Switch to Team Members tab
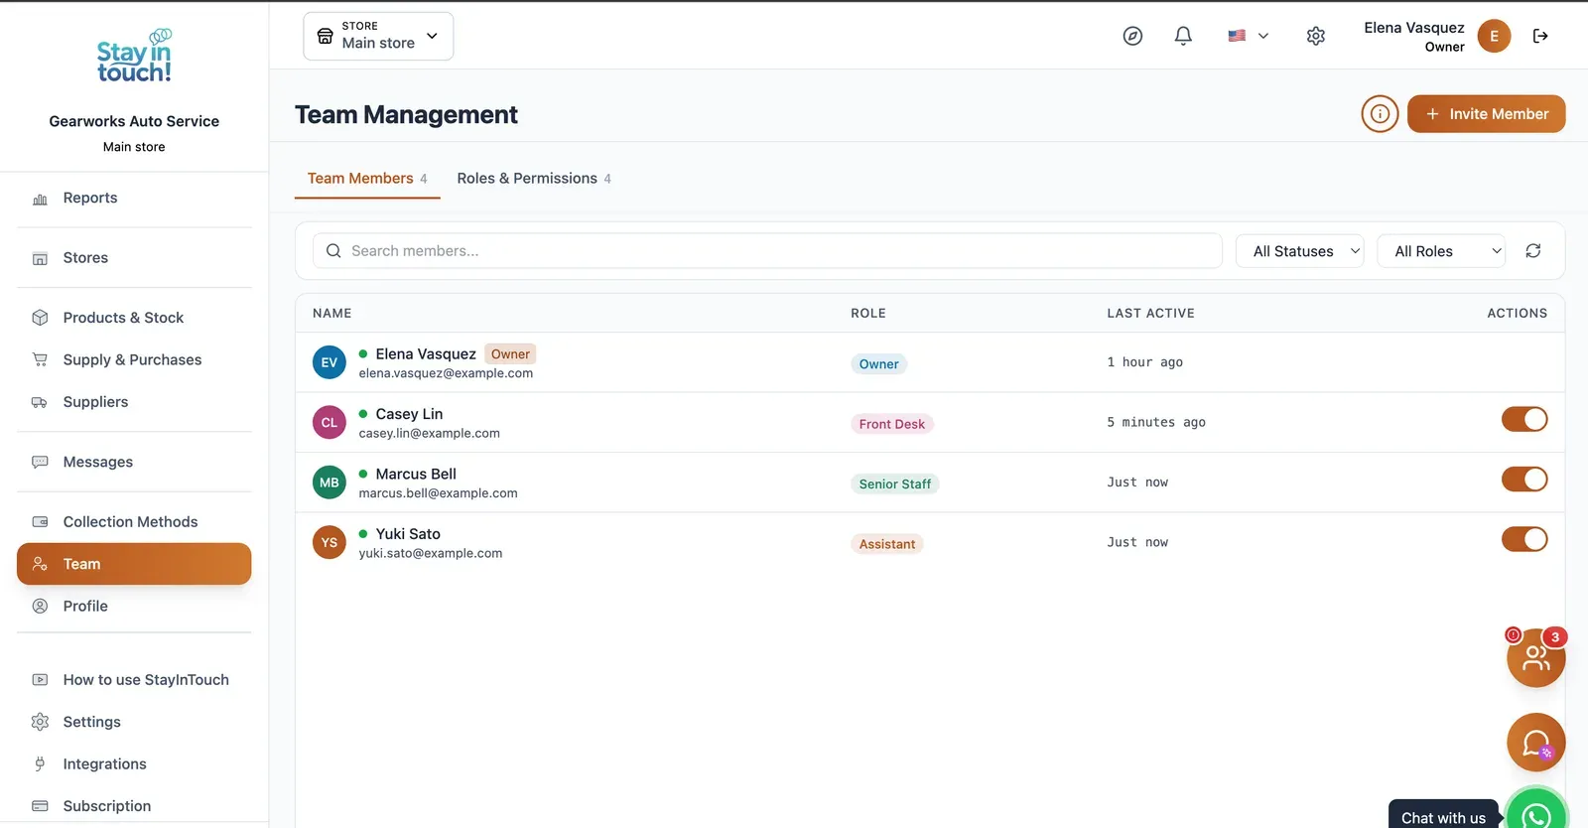 click(x=367, y=179)
